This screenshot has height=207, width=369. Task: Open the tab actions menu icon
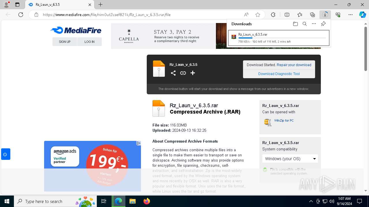[17, 5]
